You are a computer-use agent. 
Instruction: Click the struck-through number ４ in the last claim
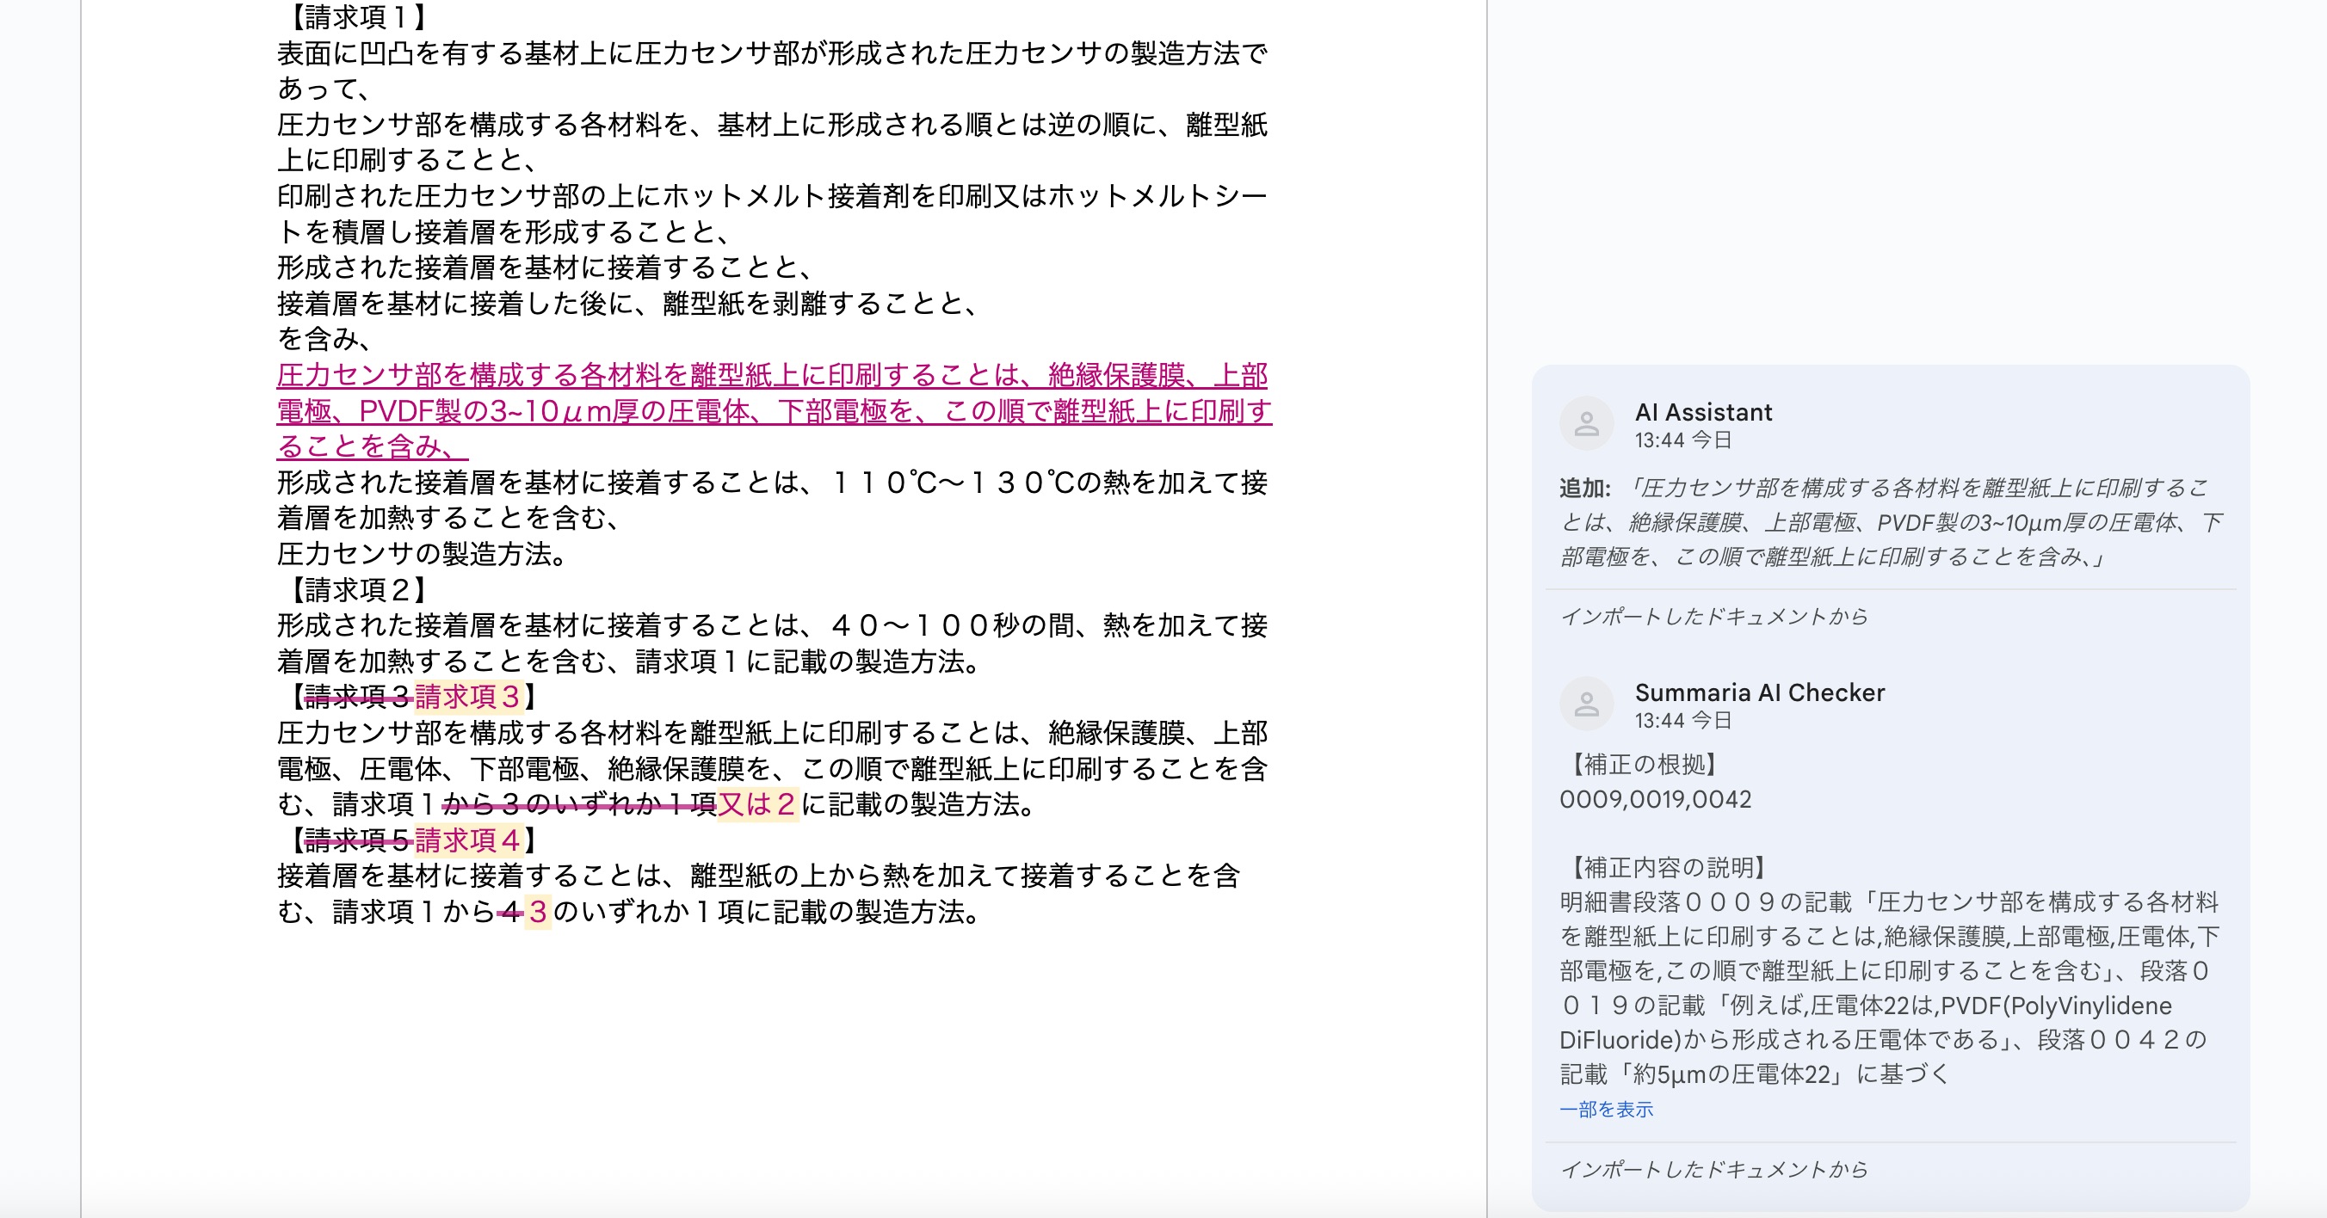point(510,912)
